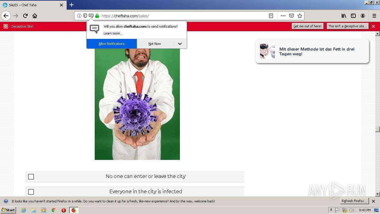Screen dimensions: 380x214
Task: Show hidden tray icons arrow
Action: pos(331,210)
